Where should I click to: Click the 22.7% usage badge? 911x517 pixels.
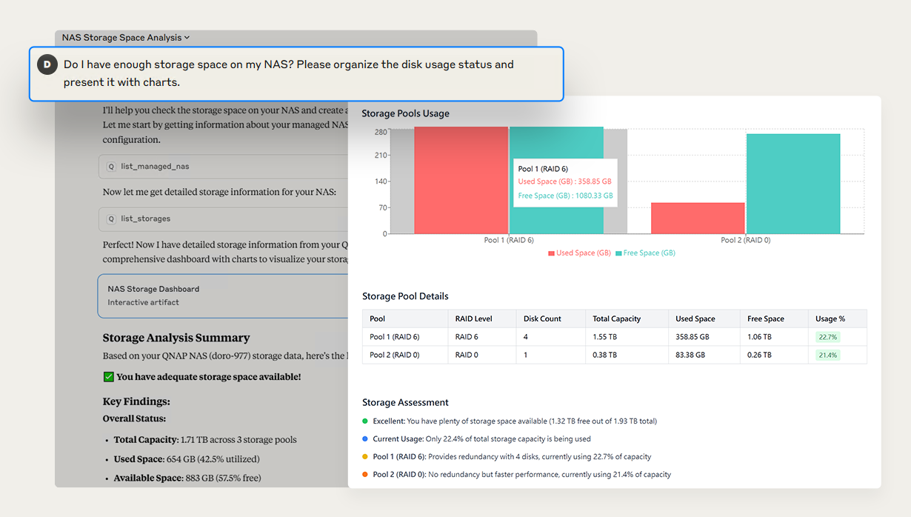tap(827, 337)
